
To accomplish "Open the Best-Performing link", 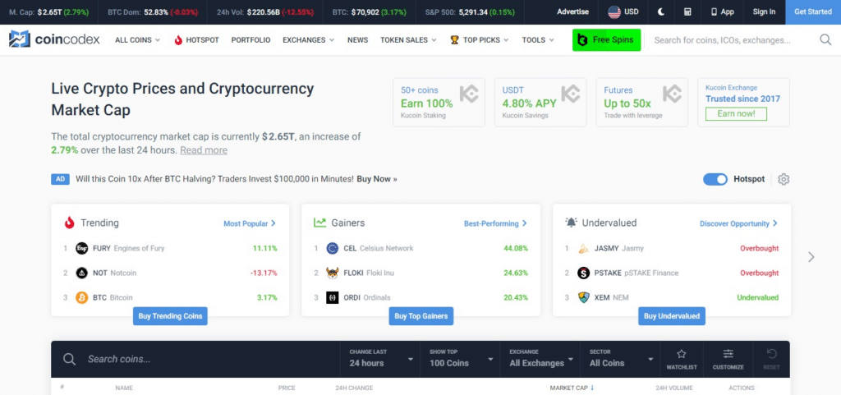I will coord(495,223).
